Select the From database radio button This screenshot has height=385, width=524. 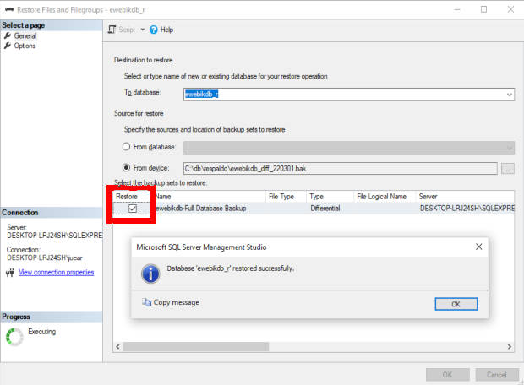tap(126, 147)
